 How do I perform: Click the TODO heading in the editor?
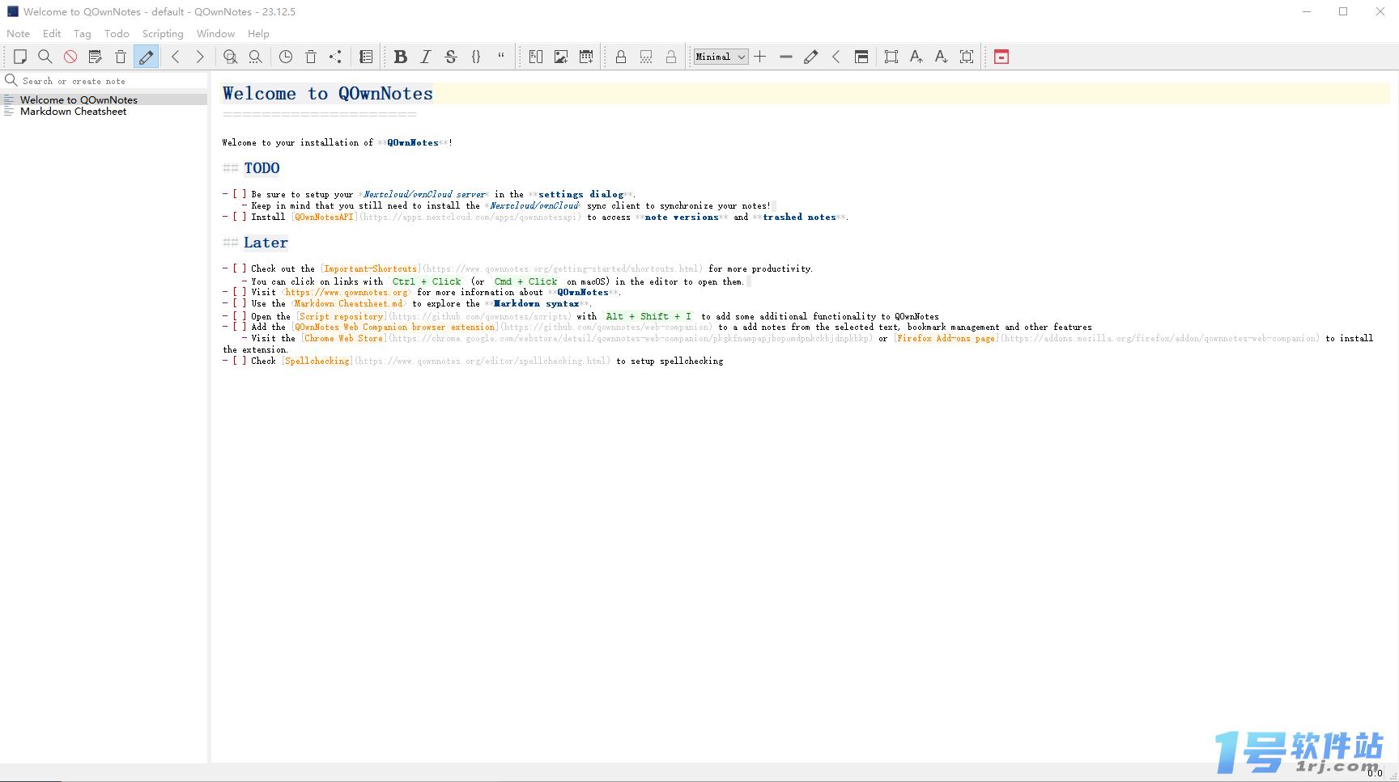(x=262, y=168)
